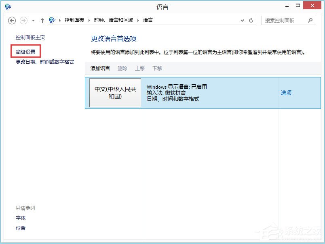Click 选项 for Chinese language entry
The height and width of the screenshot is (244, 325).
point(286,93)
